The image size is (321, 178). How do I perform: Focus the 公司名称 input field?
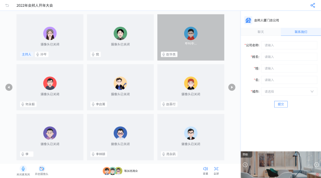289,45
